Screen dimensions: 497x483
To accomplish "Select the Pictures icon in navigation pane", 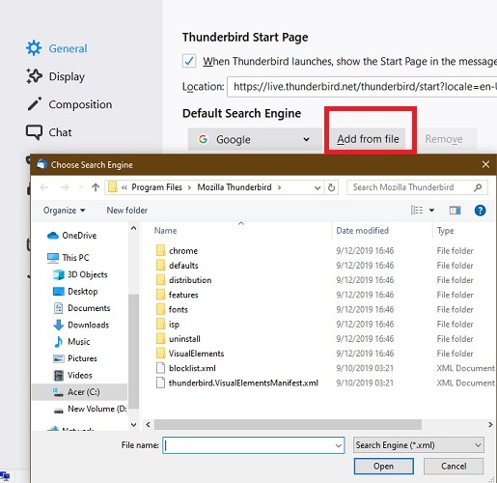I will [59, 358].
